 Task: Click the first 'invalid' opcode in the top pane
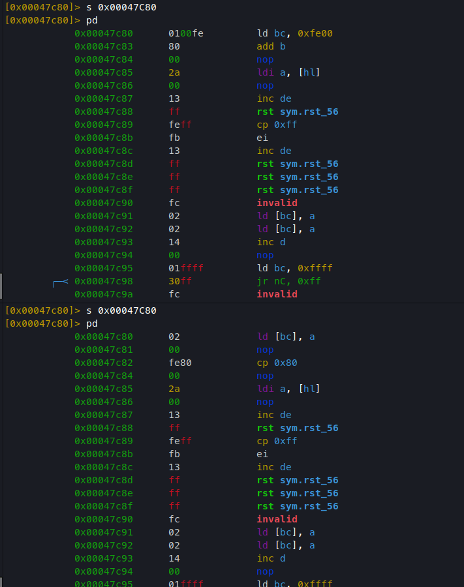click(x=277, y=203)
